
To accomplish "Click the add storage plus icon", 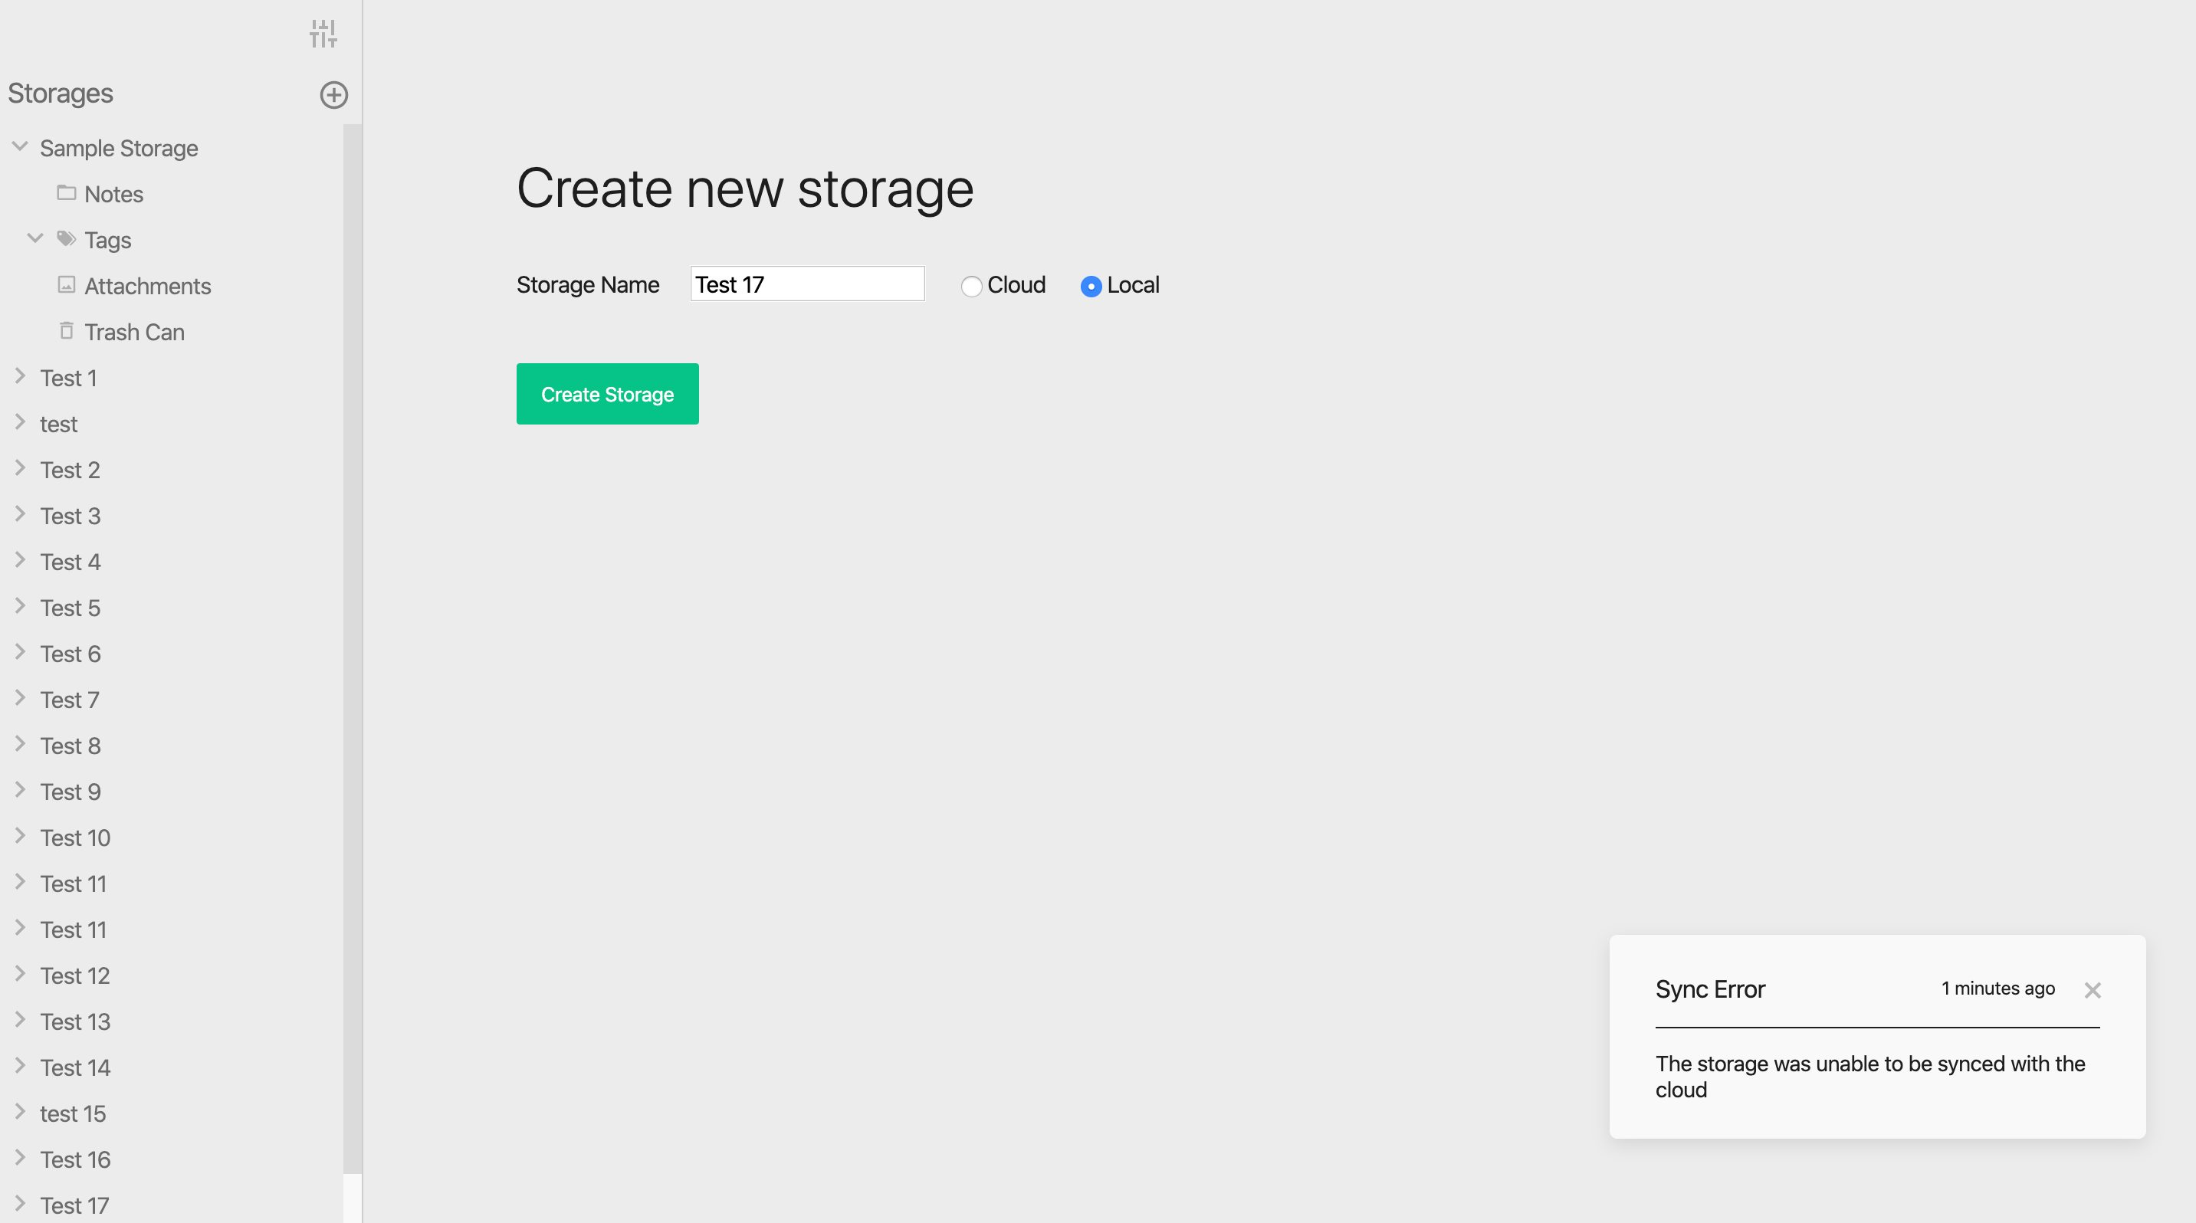I will [333, 94].
